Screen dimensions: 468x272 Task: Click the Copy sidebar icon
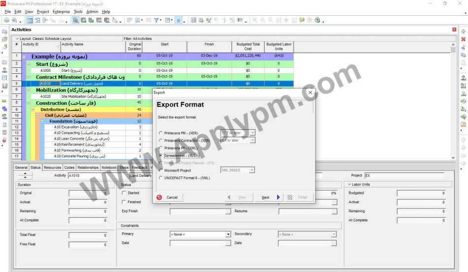[463, 55]
